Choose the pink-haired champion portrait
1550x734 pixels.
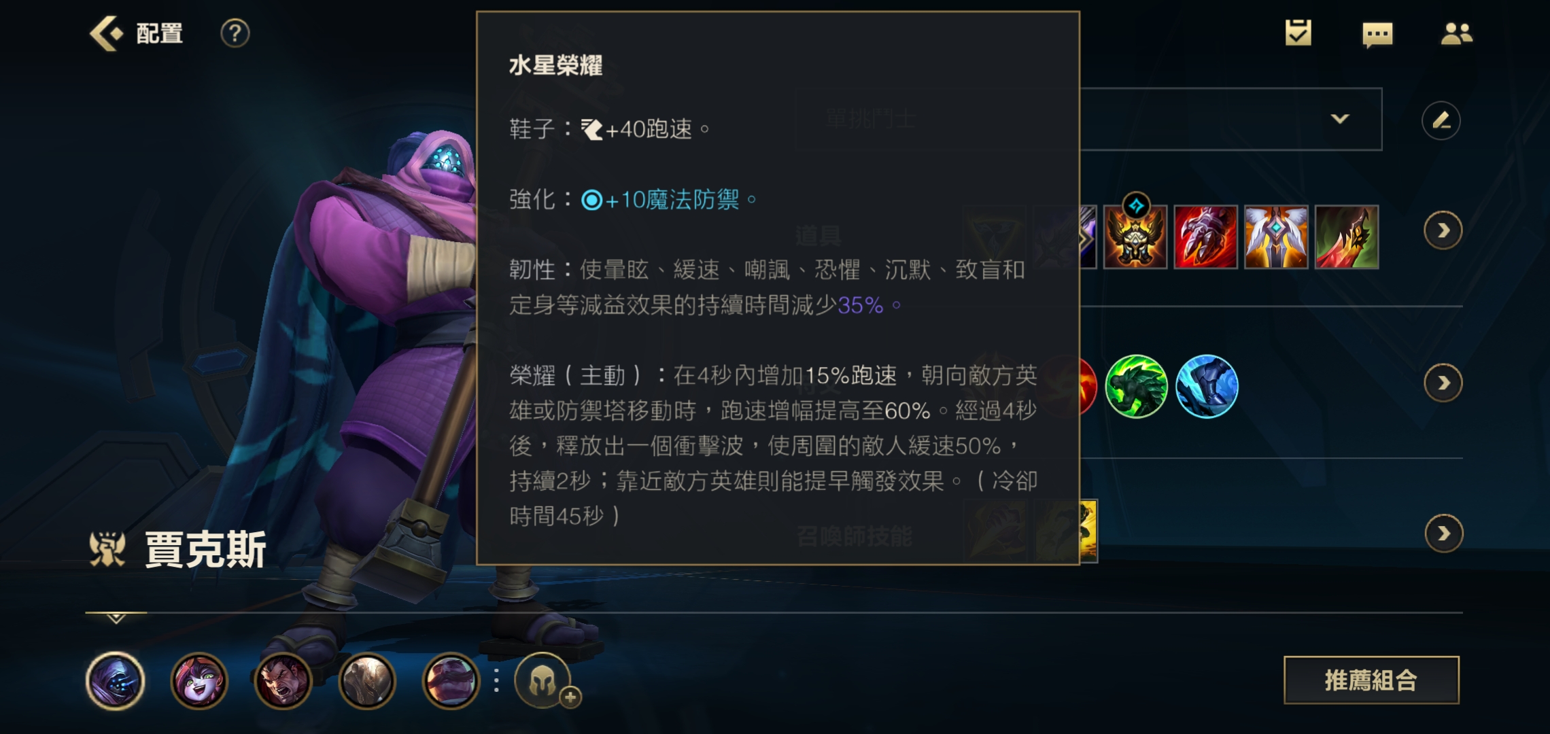coord(199,680)
